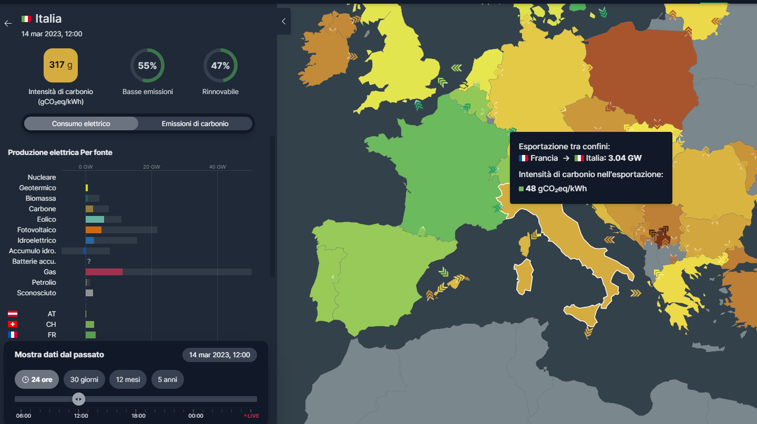Click the 317 g carbon intensity badge
This screenshot has height=424, width=757.
[x=60, y=65]
